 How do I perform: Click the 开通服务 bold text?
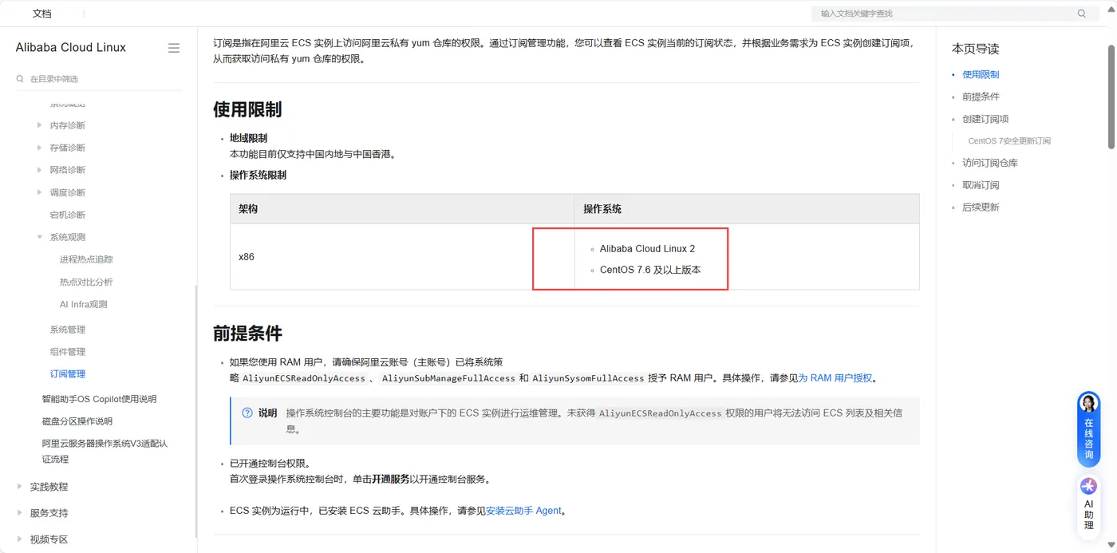tap(391, 480)
